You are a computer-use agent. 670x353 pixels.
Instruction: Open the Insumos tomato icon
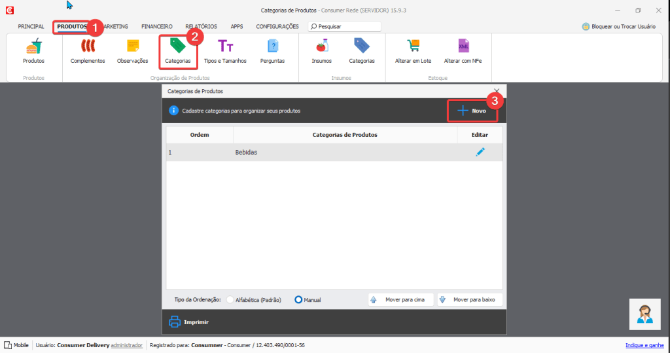321,47
